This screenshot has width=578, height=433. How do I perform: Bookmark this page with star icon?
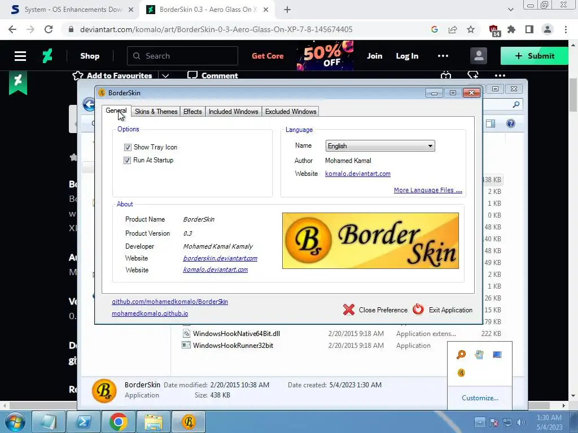[x=471, y=29]
